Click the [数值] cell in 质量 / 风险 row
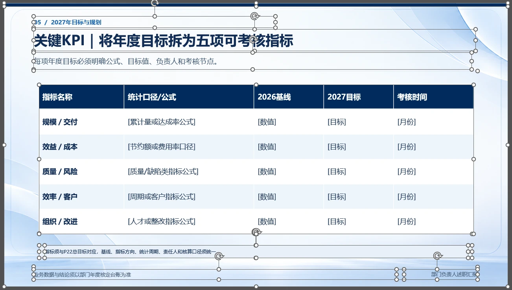This screenshot has height=290, width=512. point(289,172)
